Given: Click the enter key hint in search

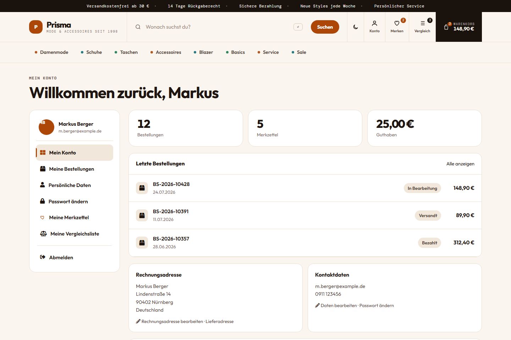Looking at the screenshot, I should pyautogui.click(x=298, y=27).
